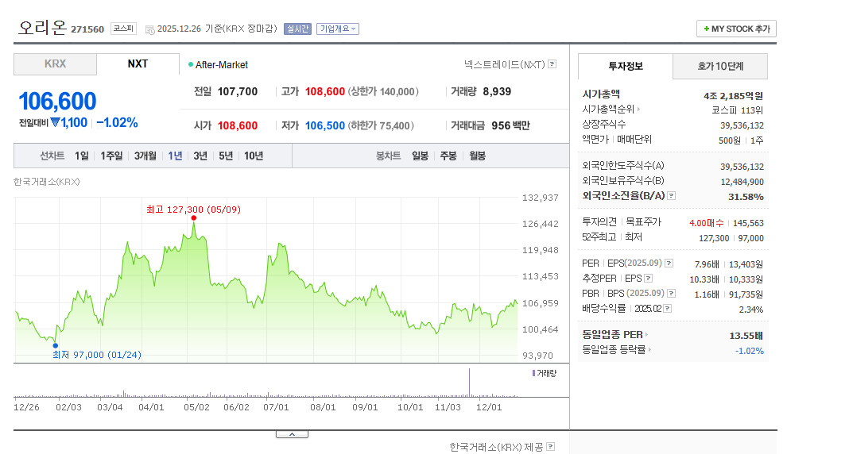The image size is (849, 454).
Task: Click the calendar icon before 2025.12.26
Action: coord(150,29)
